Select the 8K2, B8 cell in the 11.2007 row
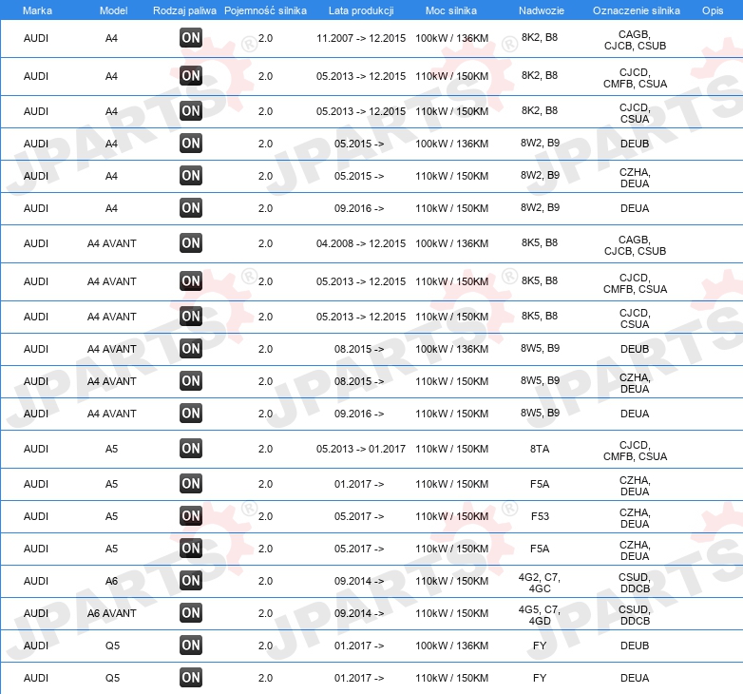This screenshot has height=694, width=743. click(540, 37)
